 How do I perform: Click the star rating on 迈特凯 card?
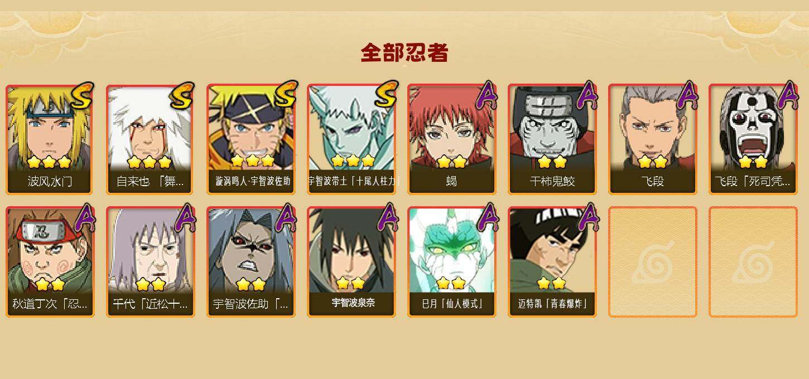[x=551, y=284]
